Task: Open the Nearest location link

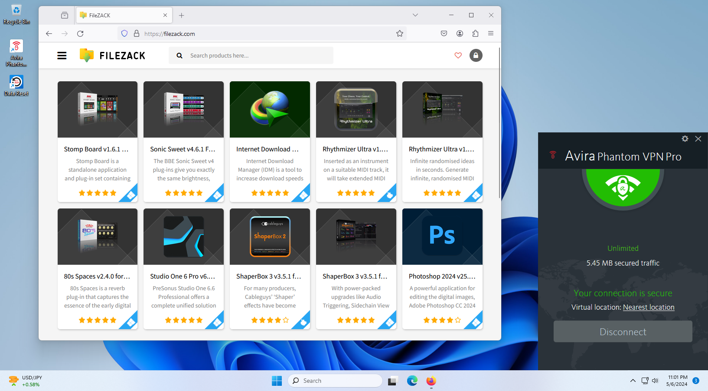Action: coord(649,307)
